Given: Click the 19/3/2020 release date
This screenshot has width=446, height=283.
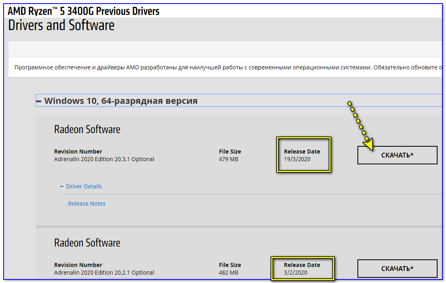Looking at the screenshot, I should click(297, 159).
